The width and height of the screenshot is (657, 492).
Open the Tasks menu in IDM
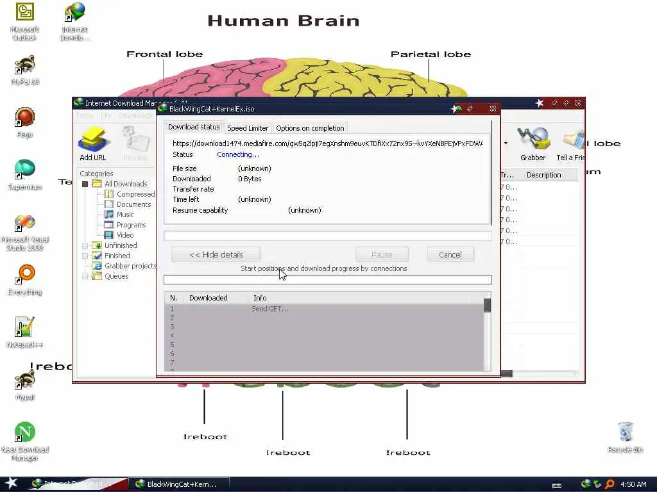point(85,115)
